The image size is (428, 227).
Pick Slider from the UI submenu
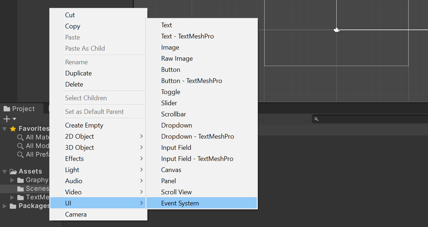169,103
